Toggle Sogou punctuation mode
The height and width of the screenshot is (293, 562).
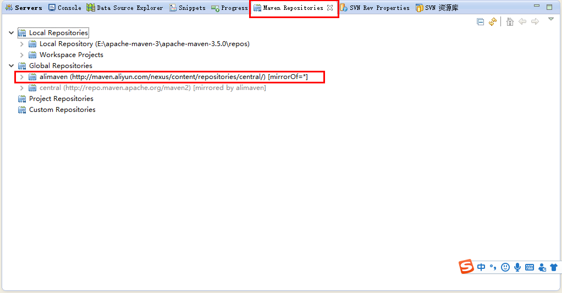click(x=493, y=267)
